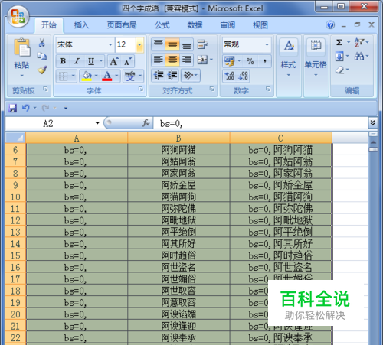Activate the Format Painter brush
The width and height of the screenshot is (383, 345).
(x=42, y=70)
